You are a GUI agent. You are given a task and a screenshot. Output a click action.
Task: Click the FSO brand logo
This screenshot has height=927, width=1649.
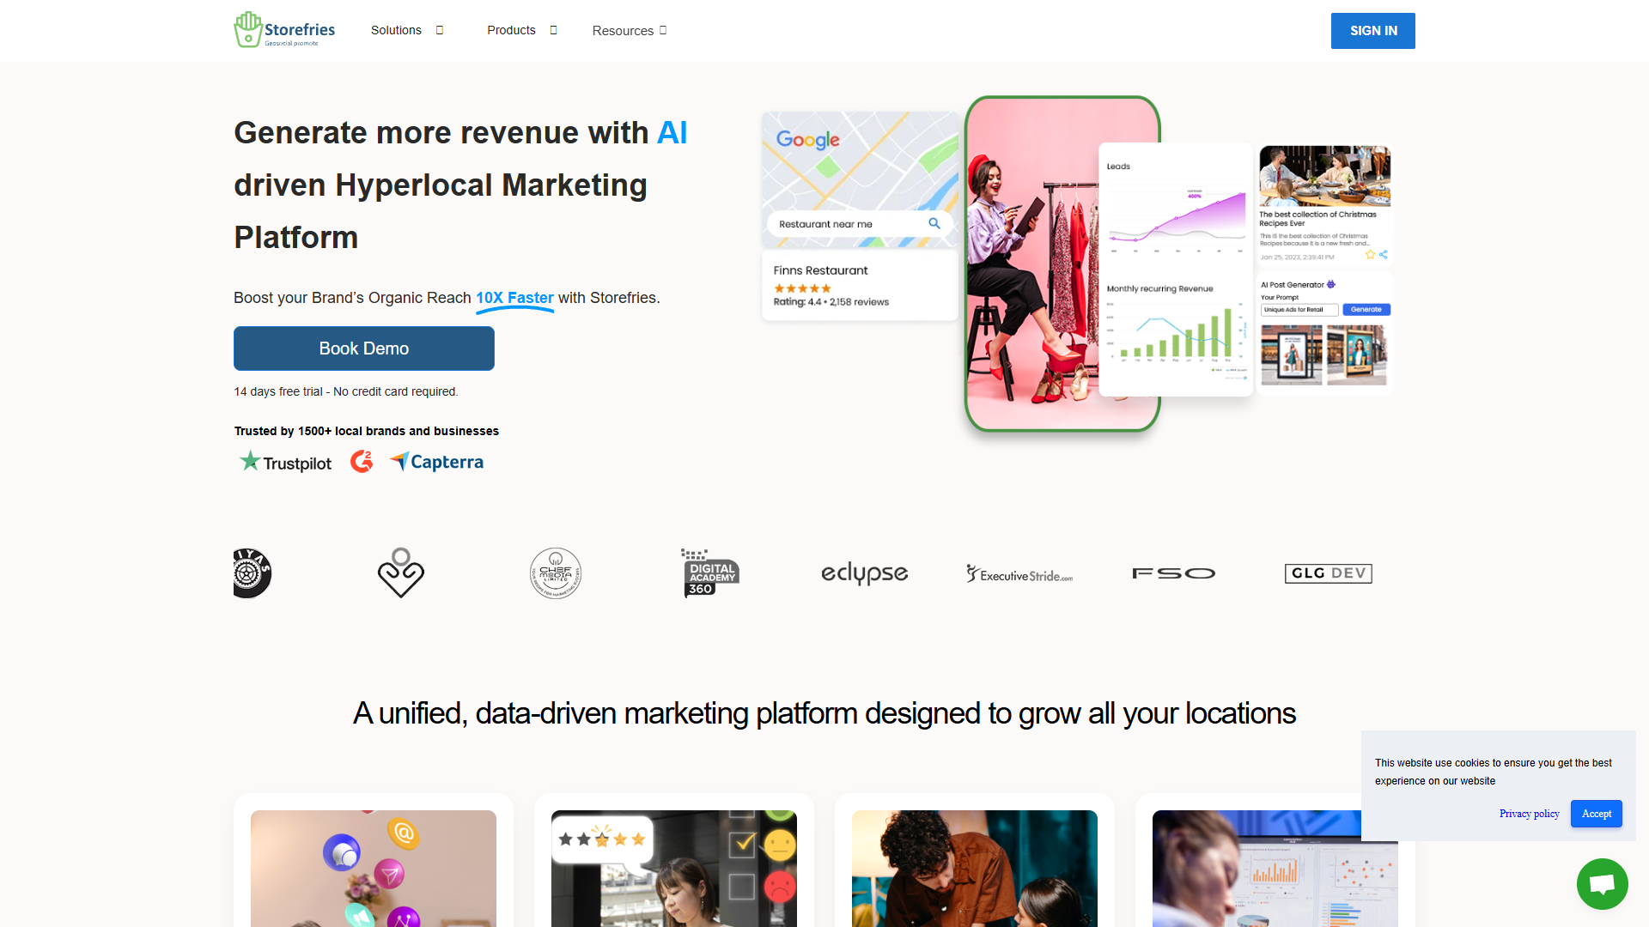[x=1174, y=573]
